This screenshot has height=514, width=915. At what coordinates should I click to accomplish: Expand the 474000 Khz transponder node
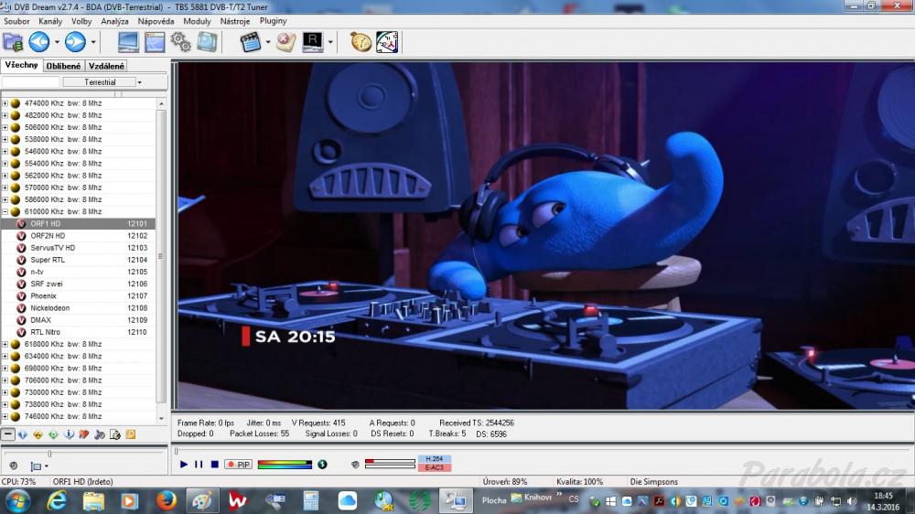coord(5,103)
